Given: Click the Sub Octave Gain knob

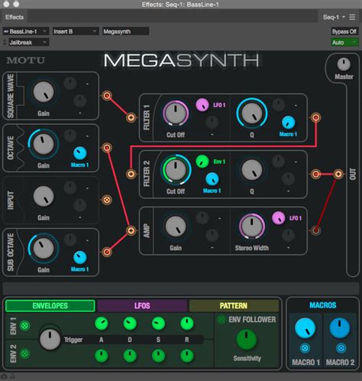Looking at the screenshot, I should [44, 249].
